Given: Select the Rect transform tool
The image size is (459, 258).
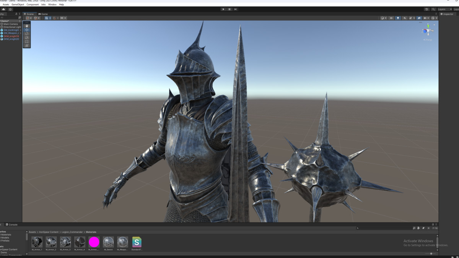Looking at the screenshot, I should point(27,42).
